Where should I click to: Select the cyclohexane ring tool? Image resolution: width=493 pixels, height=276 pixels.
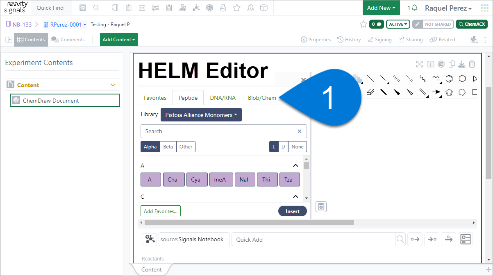coord(462,79)
